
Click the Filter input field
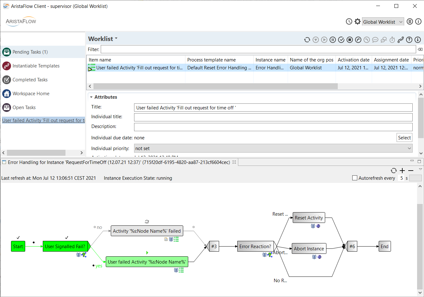coord(258,49)
